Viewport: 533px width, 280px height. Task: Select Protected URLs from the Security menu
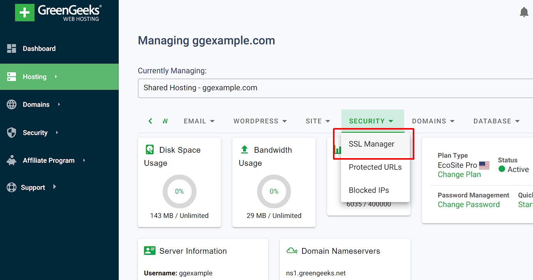point(375,167)
